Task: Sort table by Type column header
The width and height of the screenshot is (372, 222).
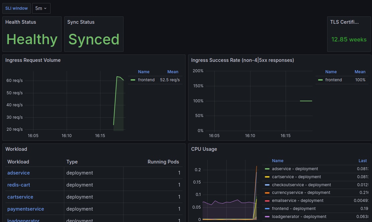Action: (x=72, y=162)
